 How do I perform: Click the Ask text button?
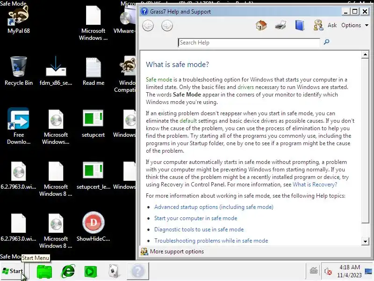point(332,25)
